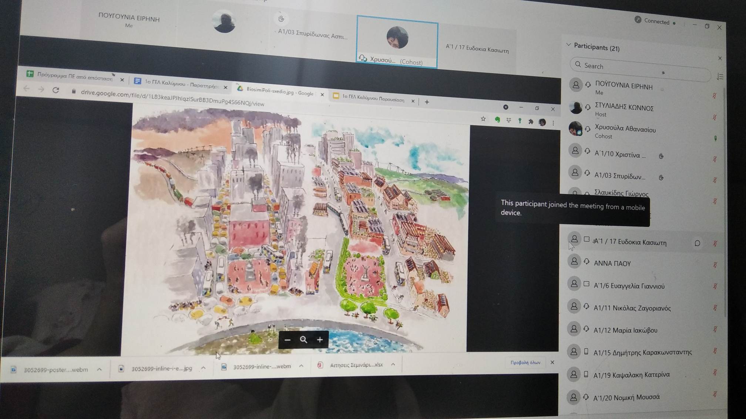Bookmark page with star icon
Image resolution: width=746 pixels, height=419 pixels.
point(483,119)
